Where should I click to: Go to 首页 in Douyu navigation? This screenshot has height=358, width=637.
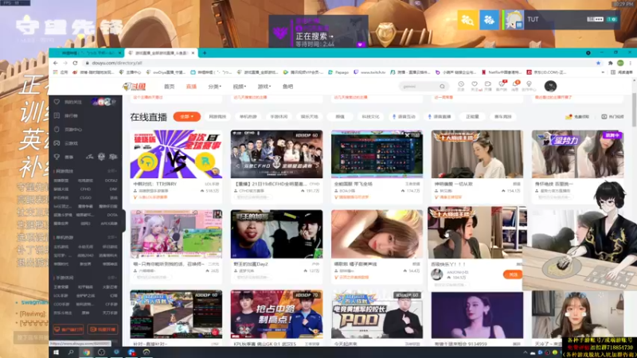tap(169, 87)
